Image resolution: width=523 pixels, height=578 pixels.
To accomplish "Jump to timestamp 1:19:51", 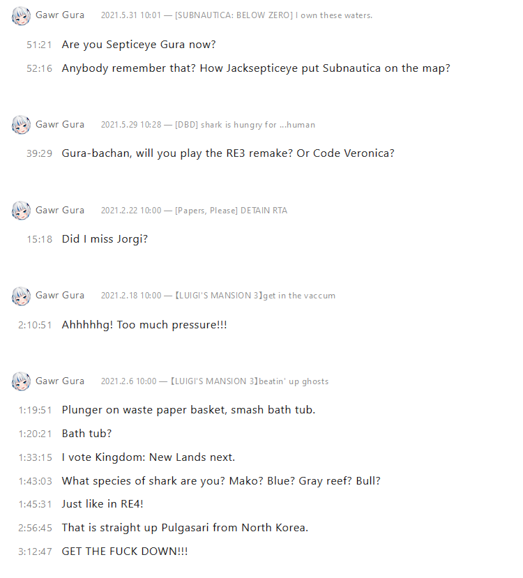I will pos(35,410).
